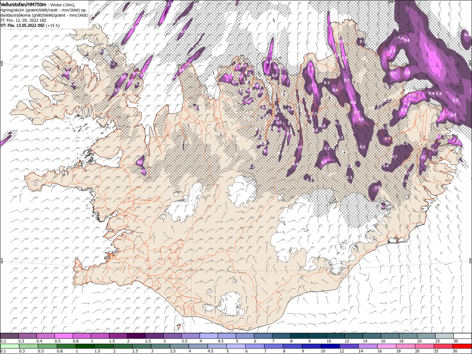The image size is (472, 354).
Task: Choose the periwinkle swatch labeled 6 in rain legend
Action: click(x=254, y=346)
